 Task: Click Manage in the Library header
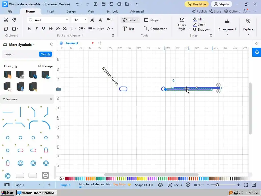[x=45, y=66]
